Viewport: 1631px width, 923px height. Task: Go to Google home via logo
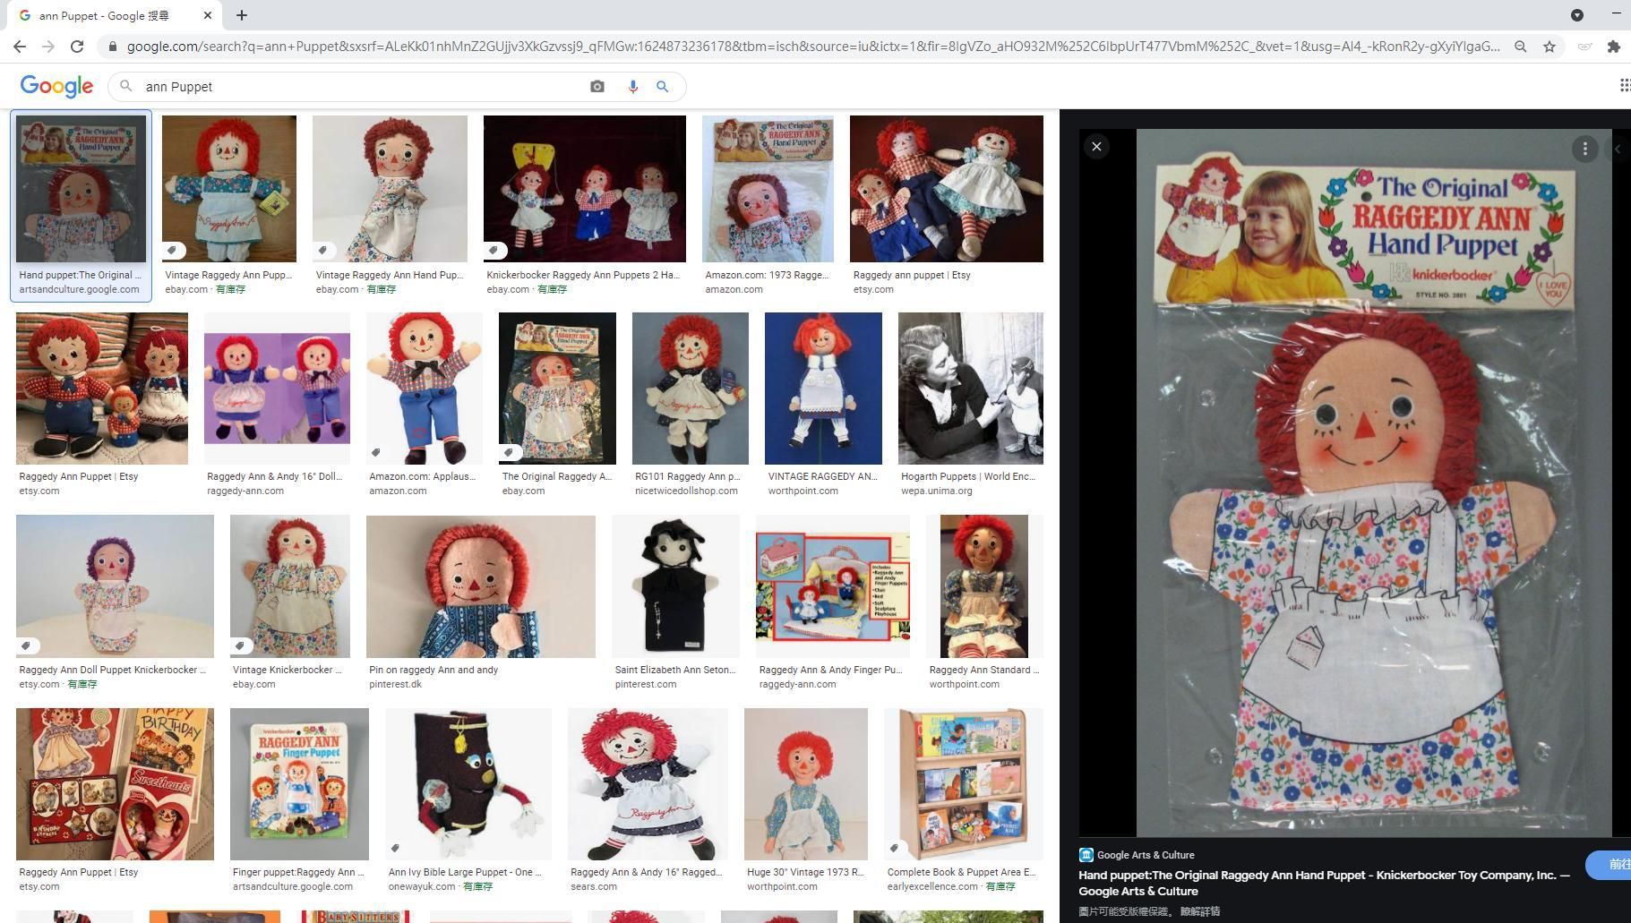pyautogui.click(x=56, y=86)
